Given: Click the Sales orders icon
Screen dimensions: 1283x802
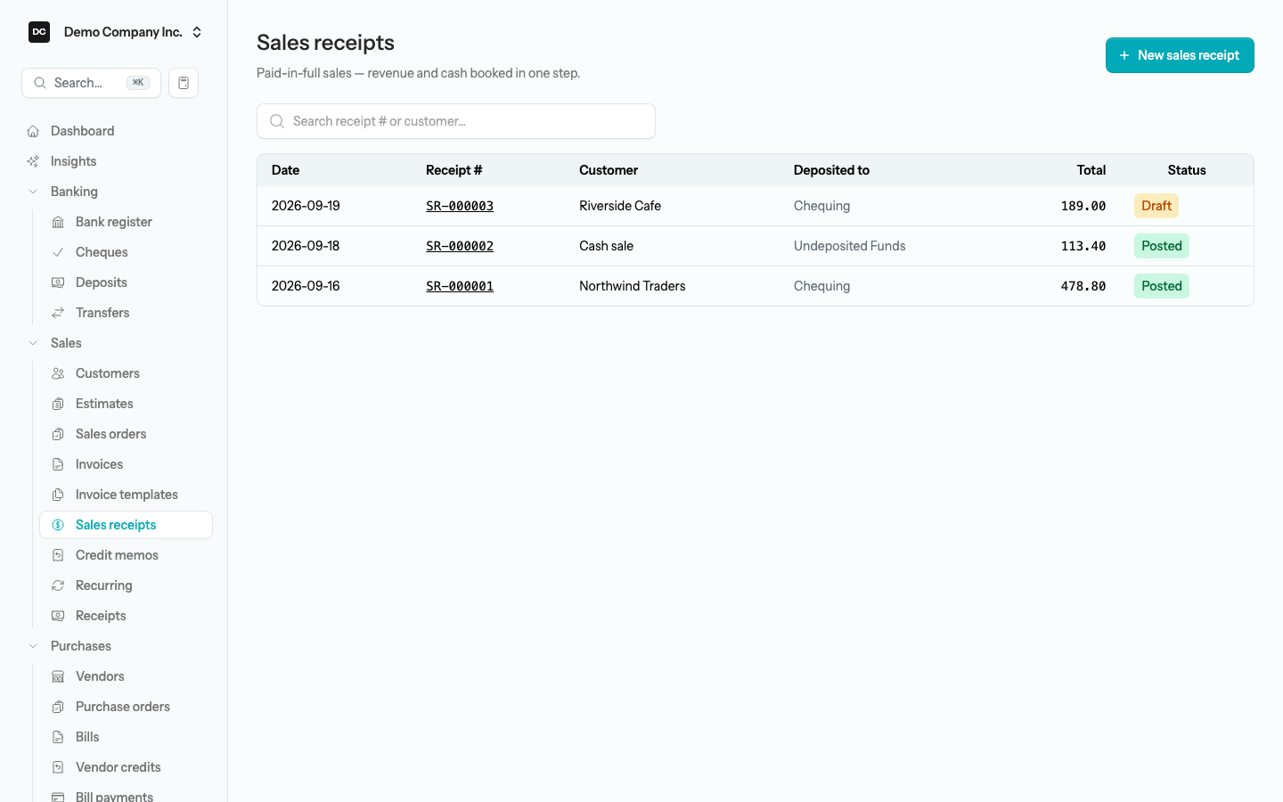Looking at the screenshot, I should tap(58, 434).
